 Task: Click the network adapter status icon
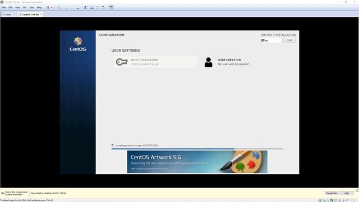[x=332, y=200]
